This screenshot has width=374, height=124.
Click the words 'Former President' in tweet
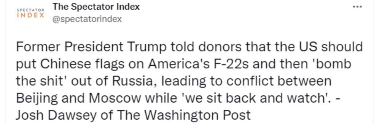[69, 47]
